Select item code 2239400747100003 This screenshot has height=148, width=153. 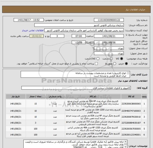(131, 111)
